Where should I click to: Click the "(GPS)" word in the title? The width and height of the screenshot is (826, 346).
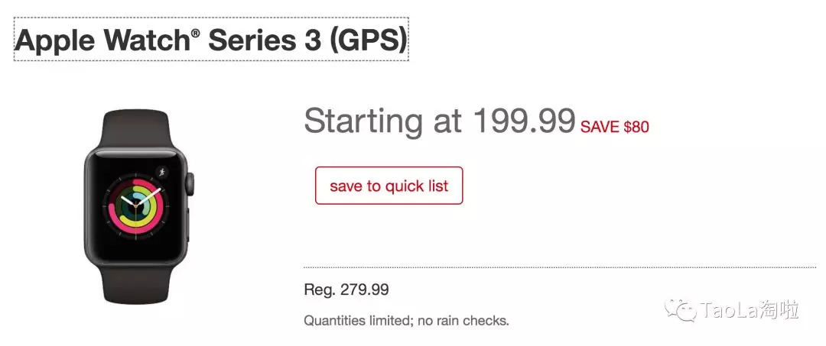click(368, 40)
